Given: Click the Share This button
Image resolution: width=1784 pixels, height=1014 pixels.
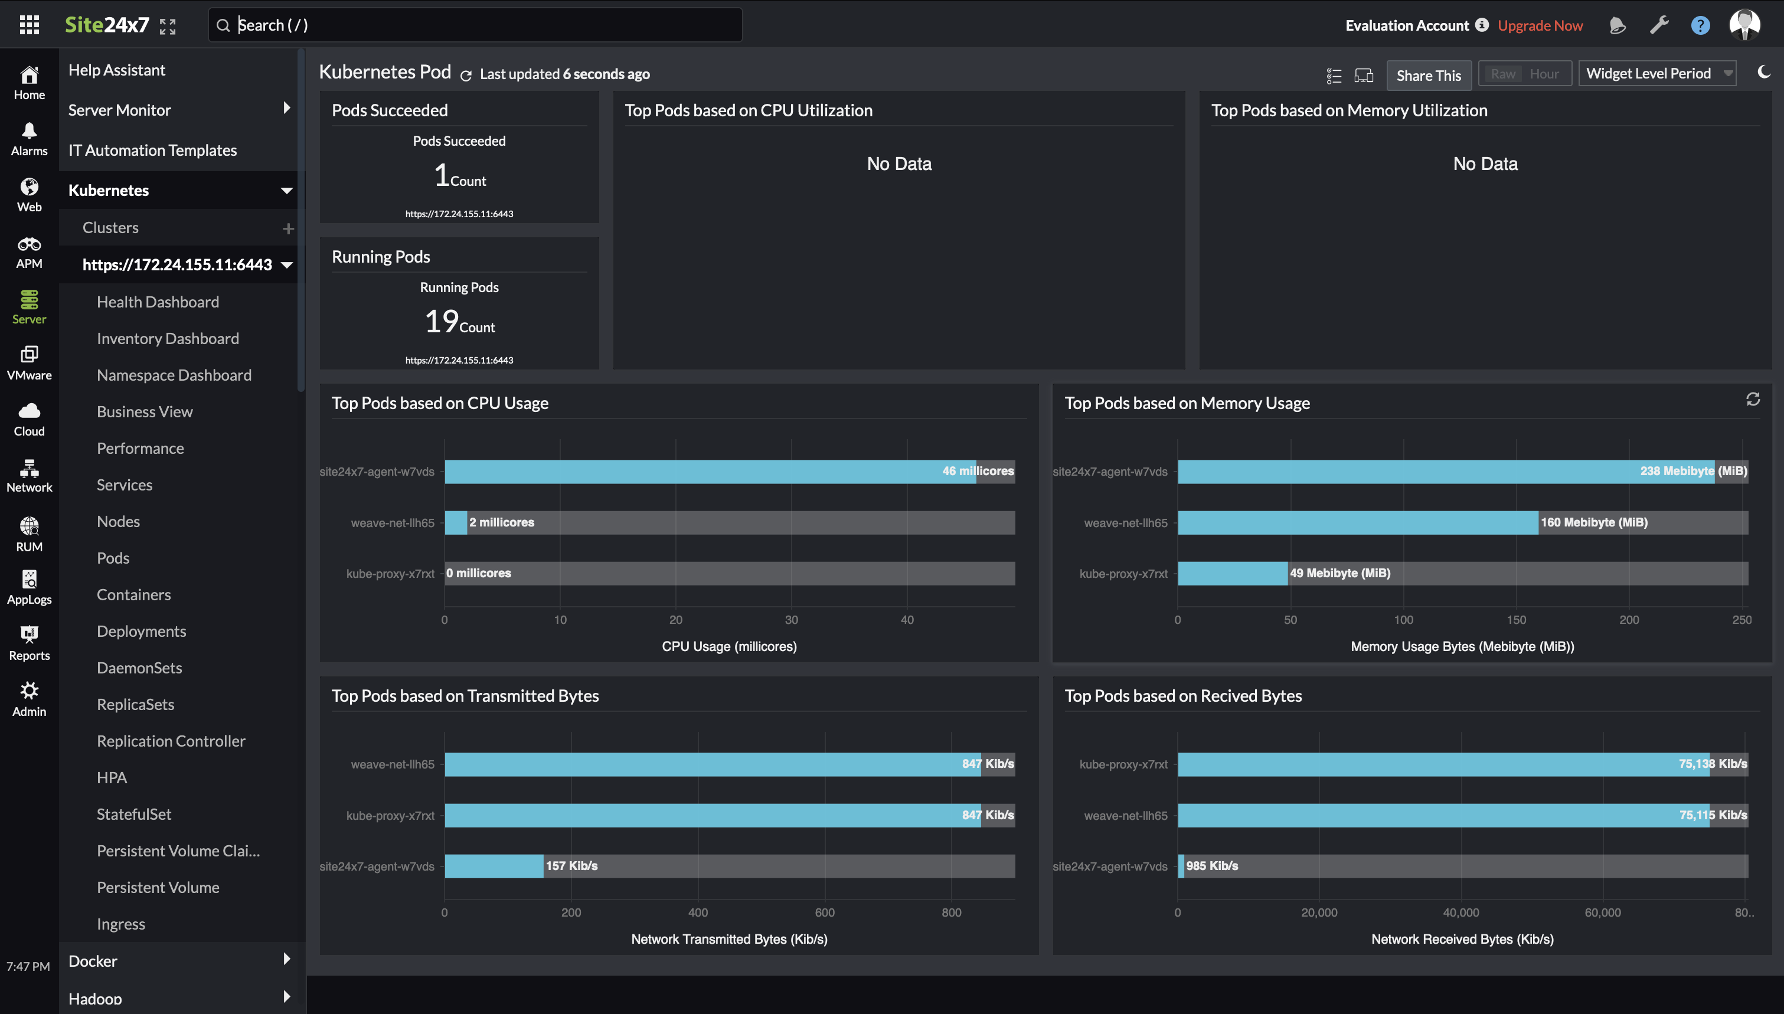Looking at the screenshot, I should click(x=1428, y=75).
